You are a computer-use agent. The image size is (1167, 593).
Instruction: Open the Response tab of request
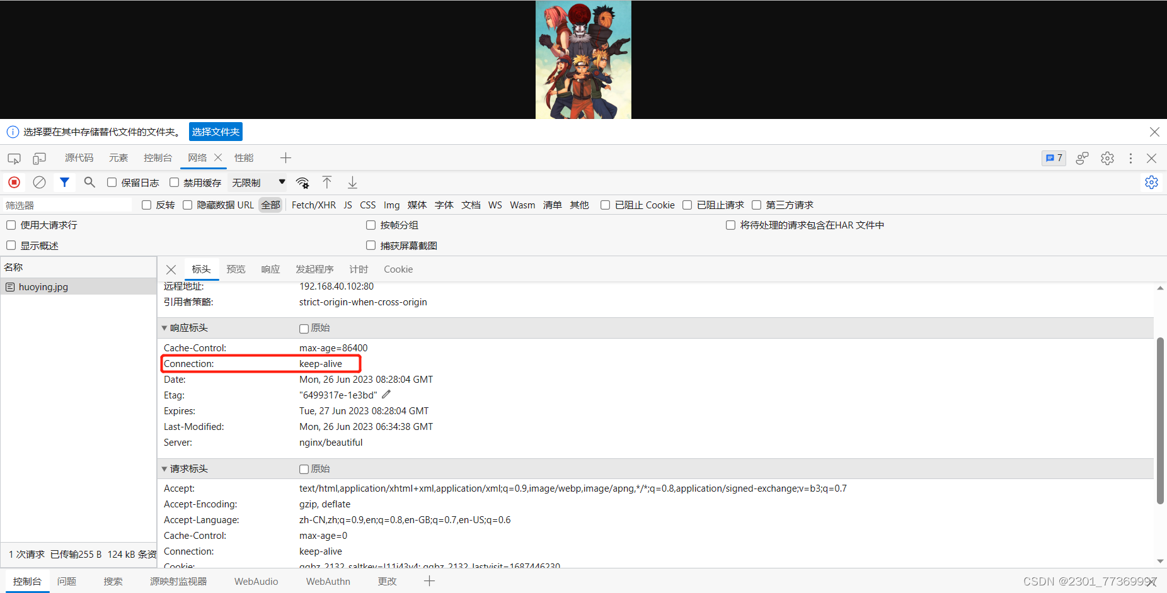point(270,269)
